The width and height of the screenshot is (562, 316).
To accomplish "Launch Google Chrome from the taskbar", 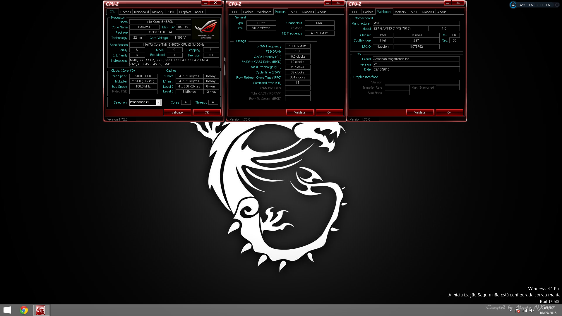I will [24, 310].
